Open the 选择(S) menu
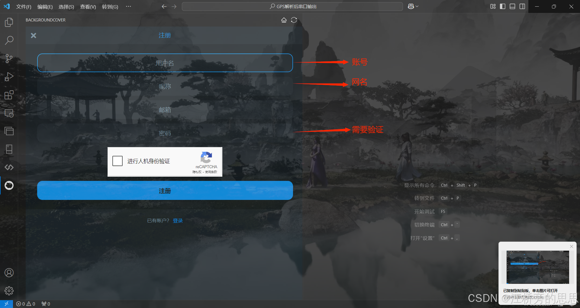This screenshot has height=308, width=580. (x=66, y=7)
